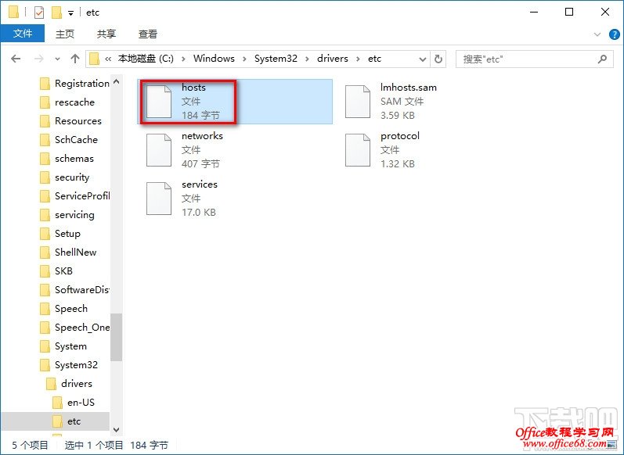Select the ShellNew folder in tree
The image size is (624, 455).
tap(68, 253)
